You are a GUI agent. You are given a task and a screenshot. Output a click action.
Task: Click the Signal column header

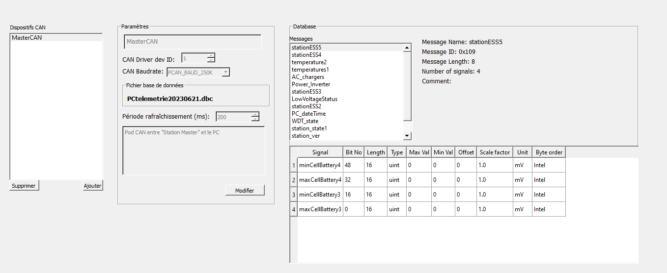[320, 152]
